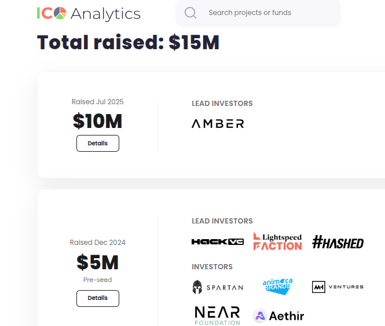This screenshot has height=326, width=385.
Task: Go to the ICO Analytics homepage text
Action: point(105,13)
